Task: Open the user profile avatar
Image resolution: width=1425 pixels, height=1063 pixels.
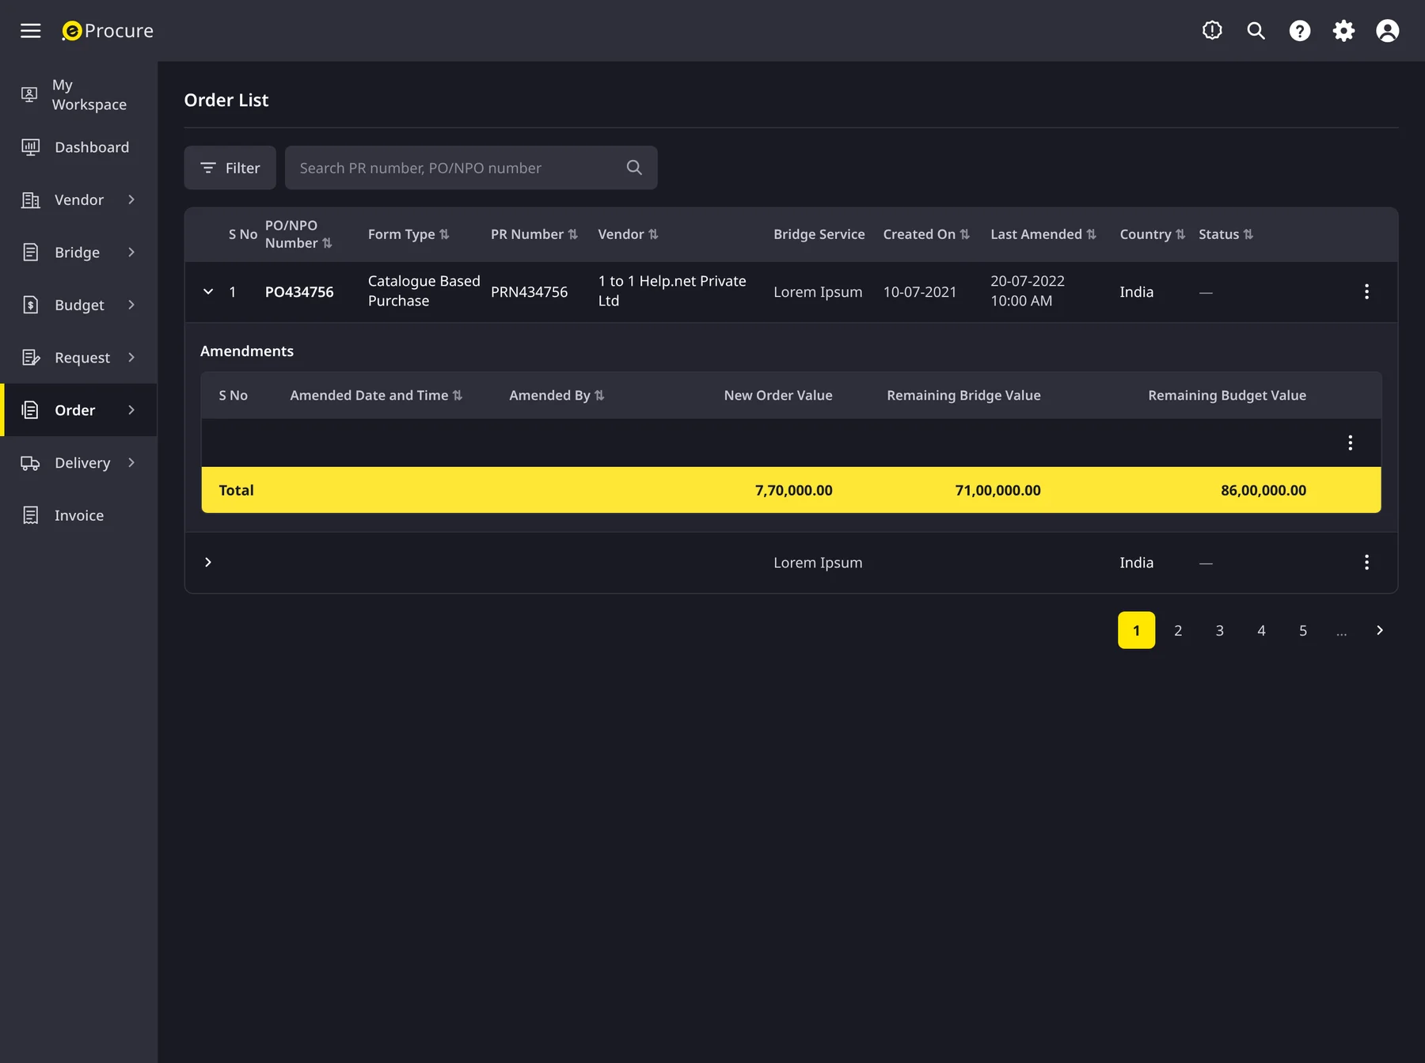Action: (1387, 31)
